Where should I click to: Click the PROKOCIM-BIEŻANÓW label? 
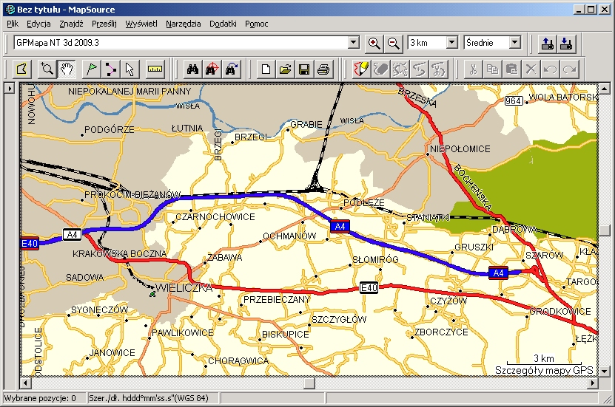coord(132,194)
